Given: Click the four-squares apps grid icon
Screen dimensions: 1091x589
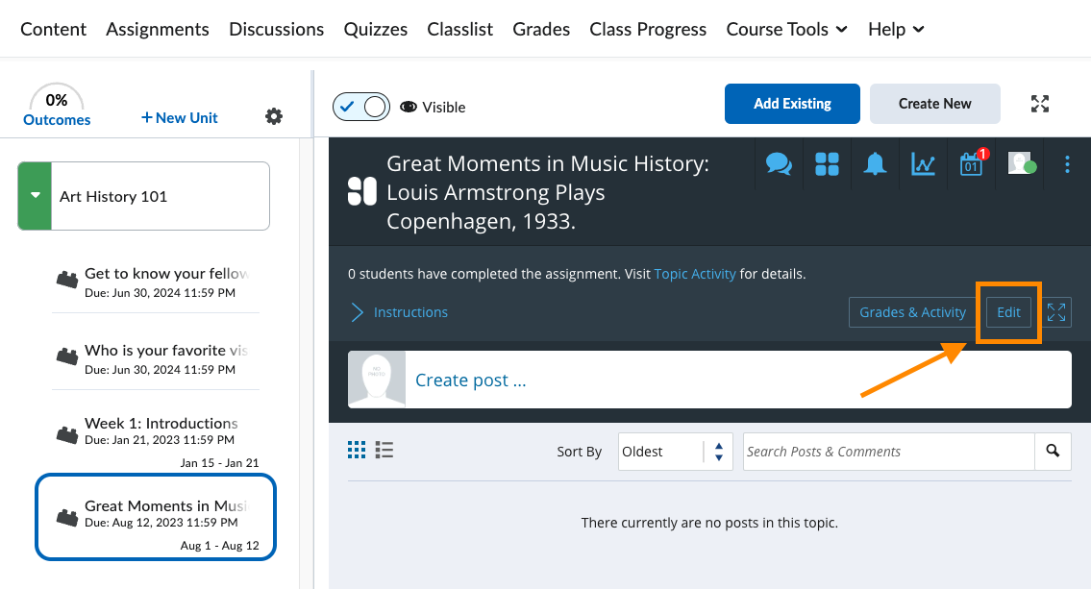Looking at the screenshot, I should point(827,164).
